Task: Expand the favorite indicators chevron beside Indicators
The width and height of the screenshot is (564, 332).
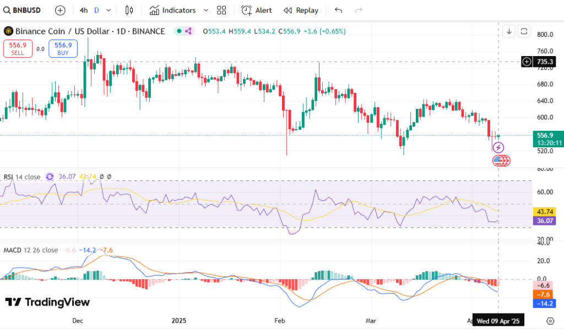Action: point(206,10)
